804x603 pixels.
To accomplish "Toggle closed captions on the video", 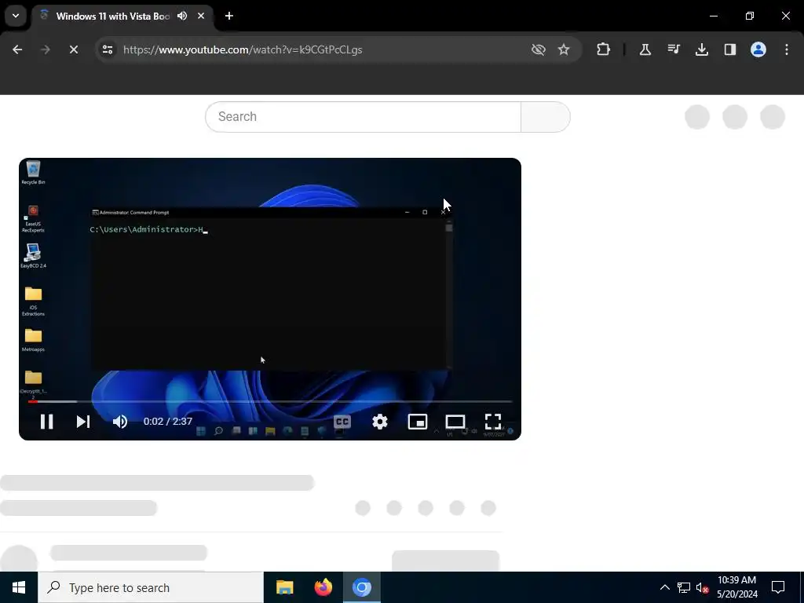I will pyautogui.click(x=342, y=422).
